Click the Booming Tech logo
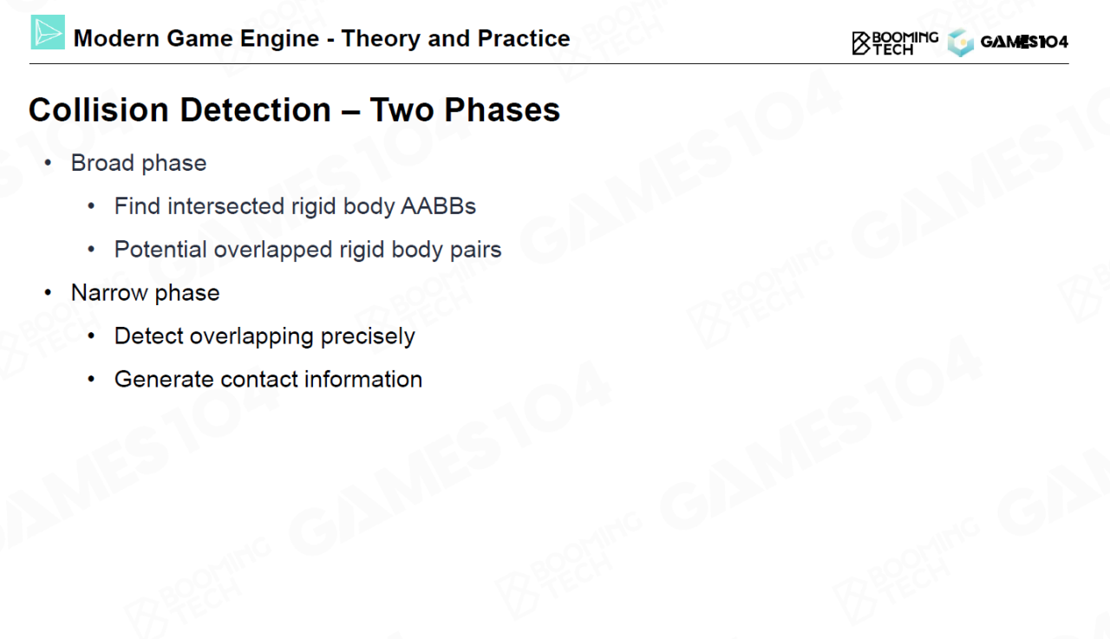This screenshot has height=639, width=1110. (x=894, y=42)
